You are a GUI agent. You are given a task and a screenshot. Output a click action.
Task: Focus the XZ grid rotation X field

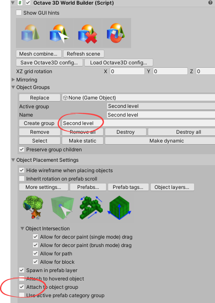coord(127,71)
